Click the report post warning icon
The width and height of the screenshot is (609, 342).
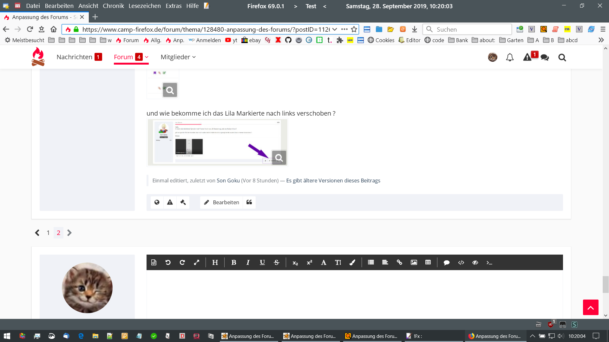pyautogui.click(x=170, y=202)
